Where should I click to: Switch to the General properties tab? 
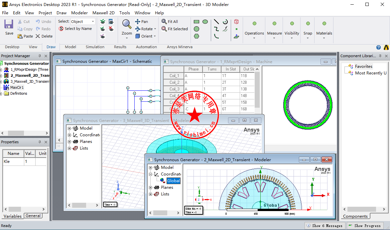pos(33,216)
